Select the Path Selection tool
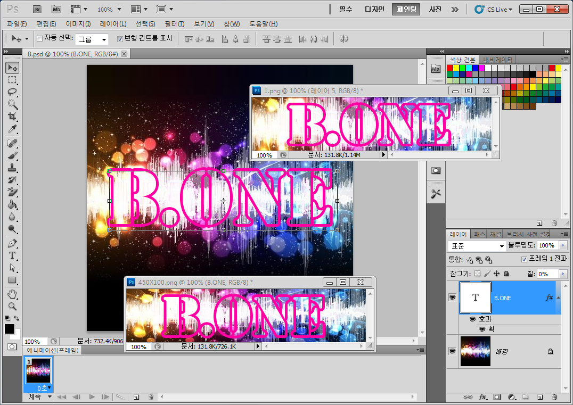 [12, 268]
